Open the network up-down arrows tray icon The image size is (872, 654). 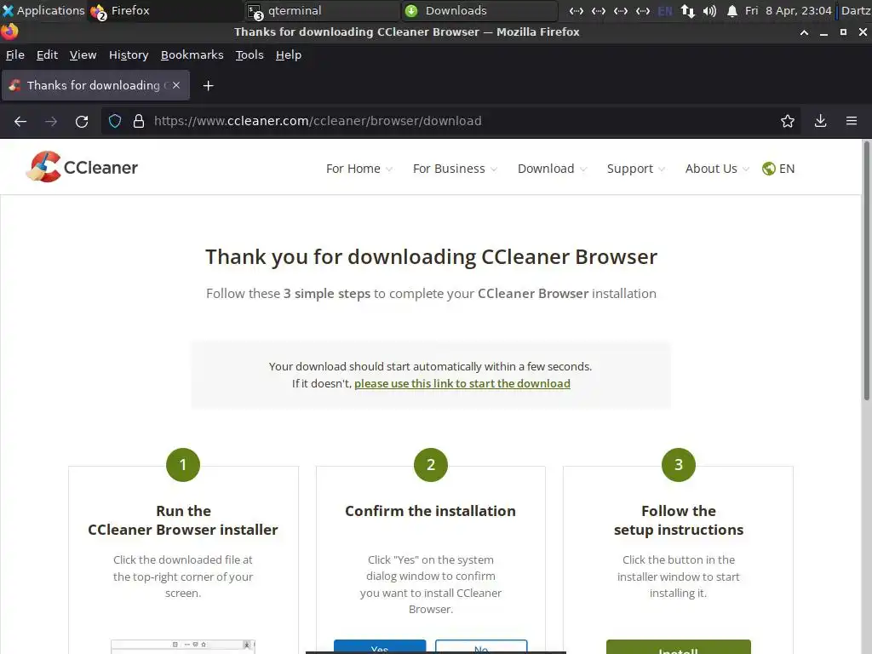point(688,10)
